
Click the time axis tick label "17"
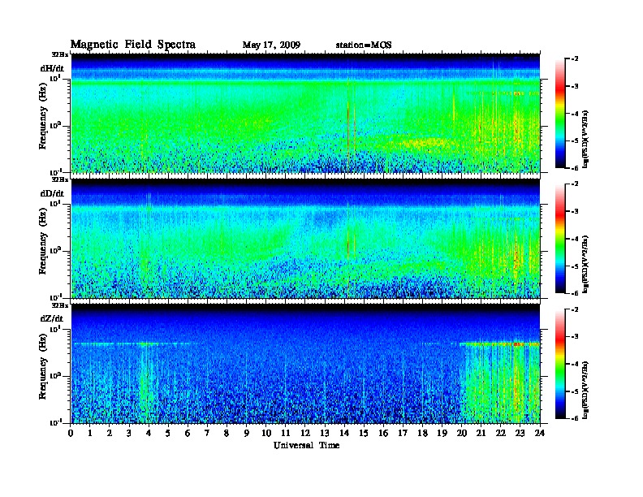pyautogui.click(x=403, y=433)
